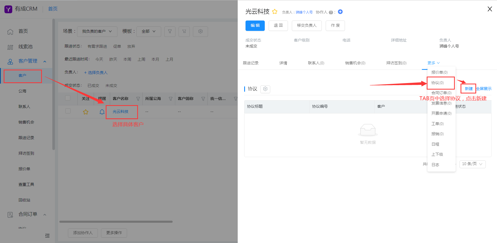The width and height of the screenshot is (497, 243).
Task: Close the 光云科技 detail panel
Action: click(x=490, y=9)
